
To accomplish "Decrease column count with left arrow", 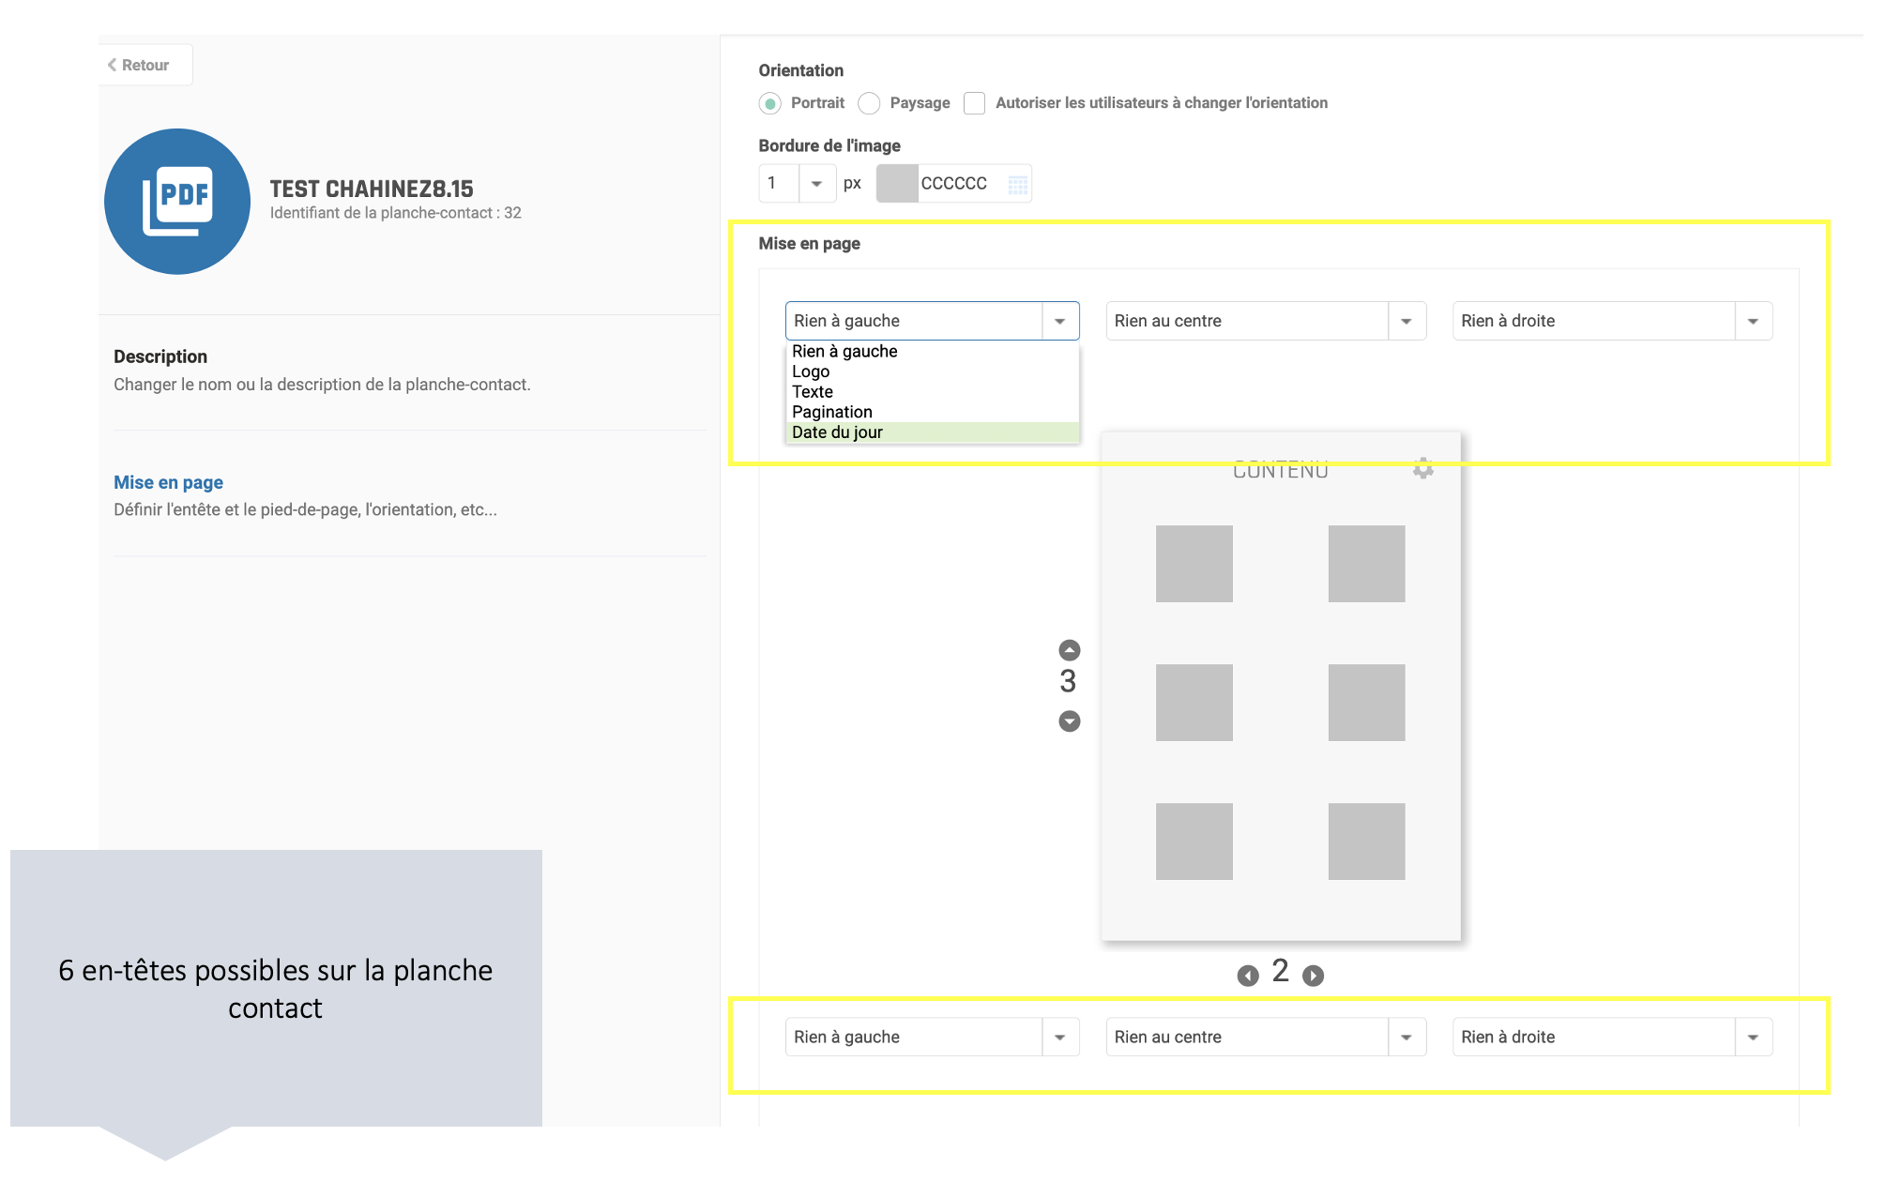I will [1247, 976].
